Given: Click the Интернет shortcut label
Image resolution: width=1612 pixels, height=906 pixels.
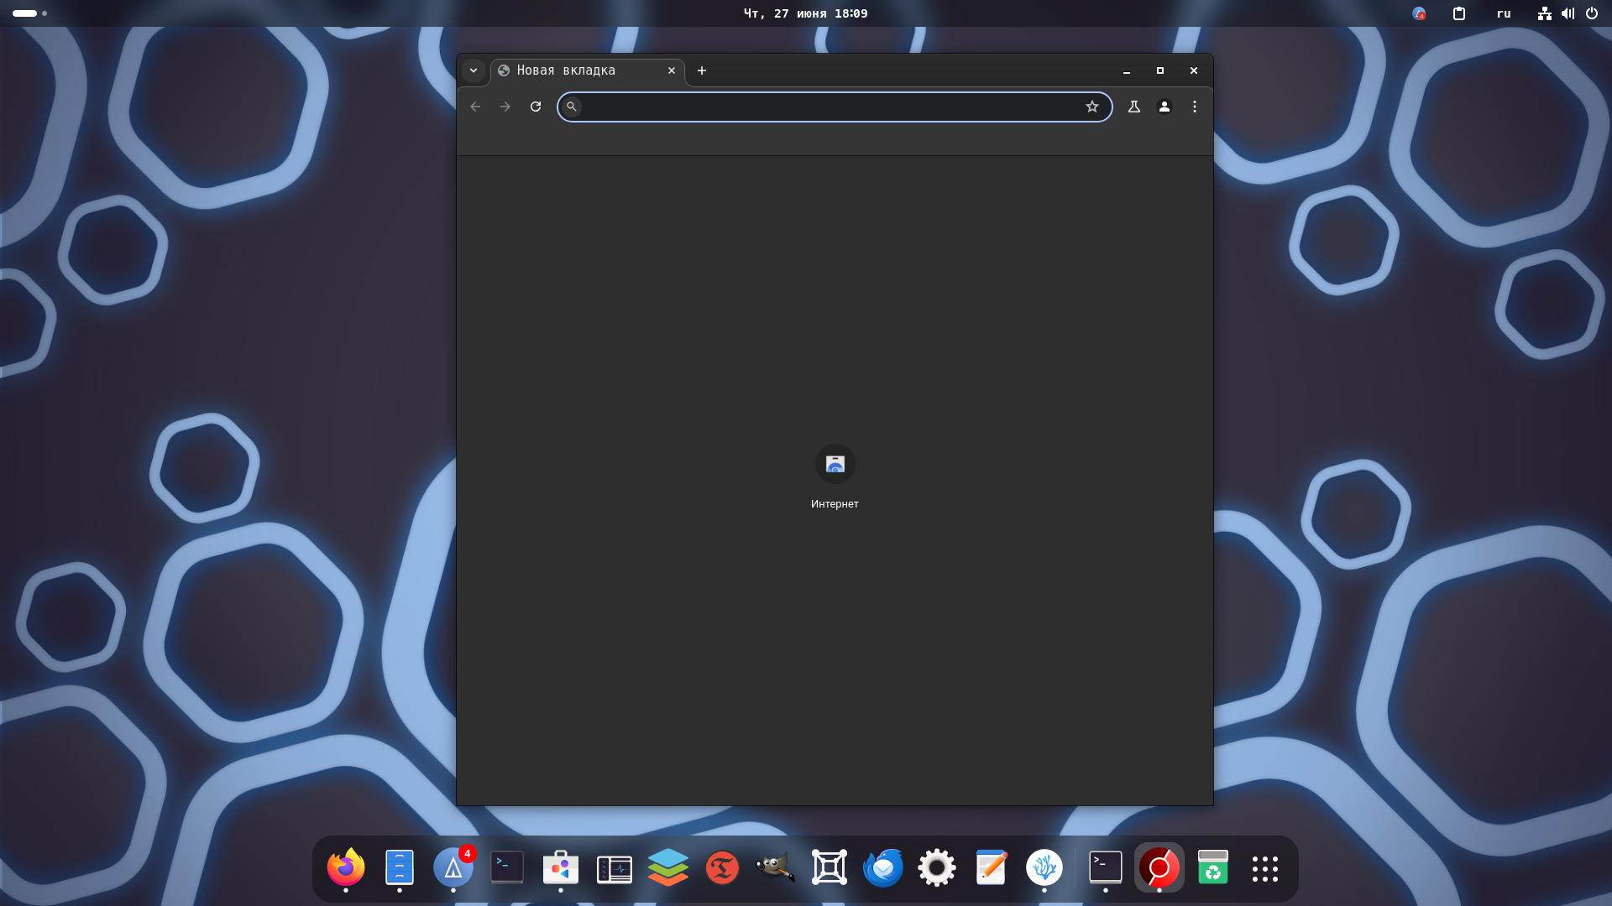Looking at the screenshot, I should coord(835,504).
